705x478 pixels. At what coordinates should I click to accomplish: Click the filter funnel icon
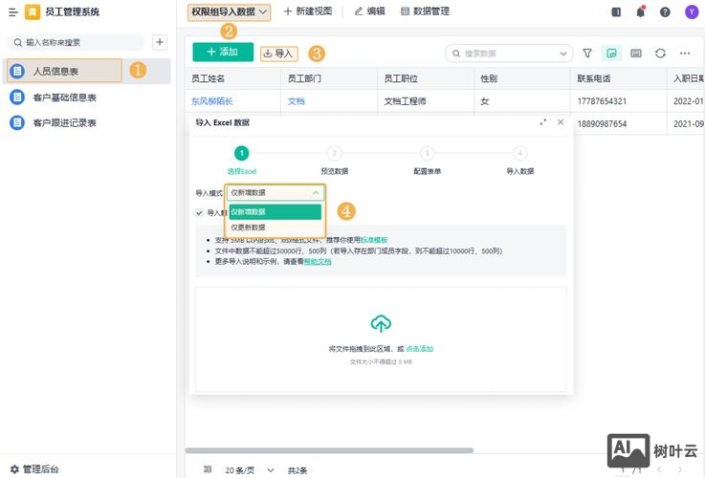[587, 53]
